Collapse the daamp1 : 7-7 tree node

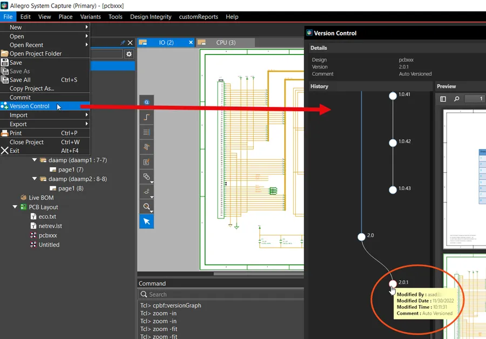pyautogui.click(x=35, y=160)
